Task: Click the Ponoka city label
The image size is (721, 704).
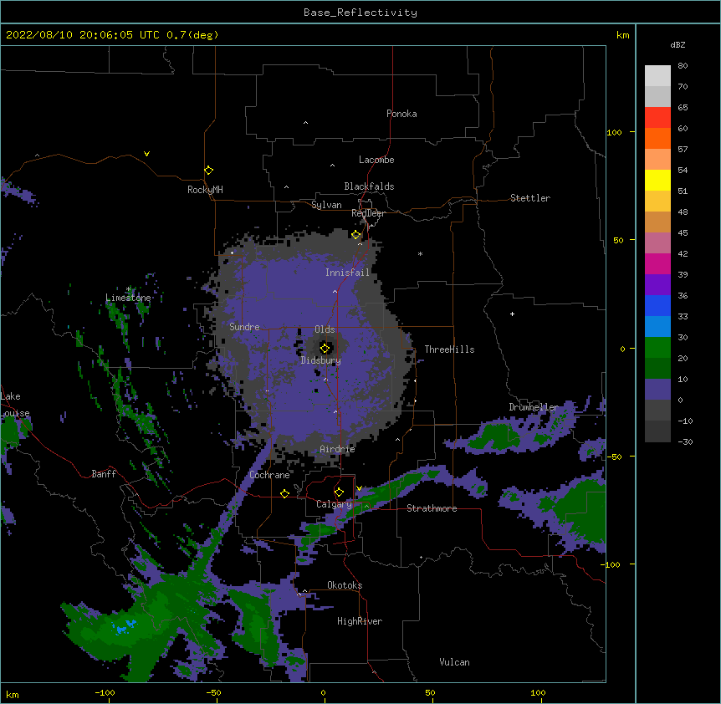Action: pyautogui.click(x=401, y=114)
